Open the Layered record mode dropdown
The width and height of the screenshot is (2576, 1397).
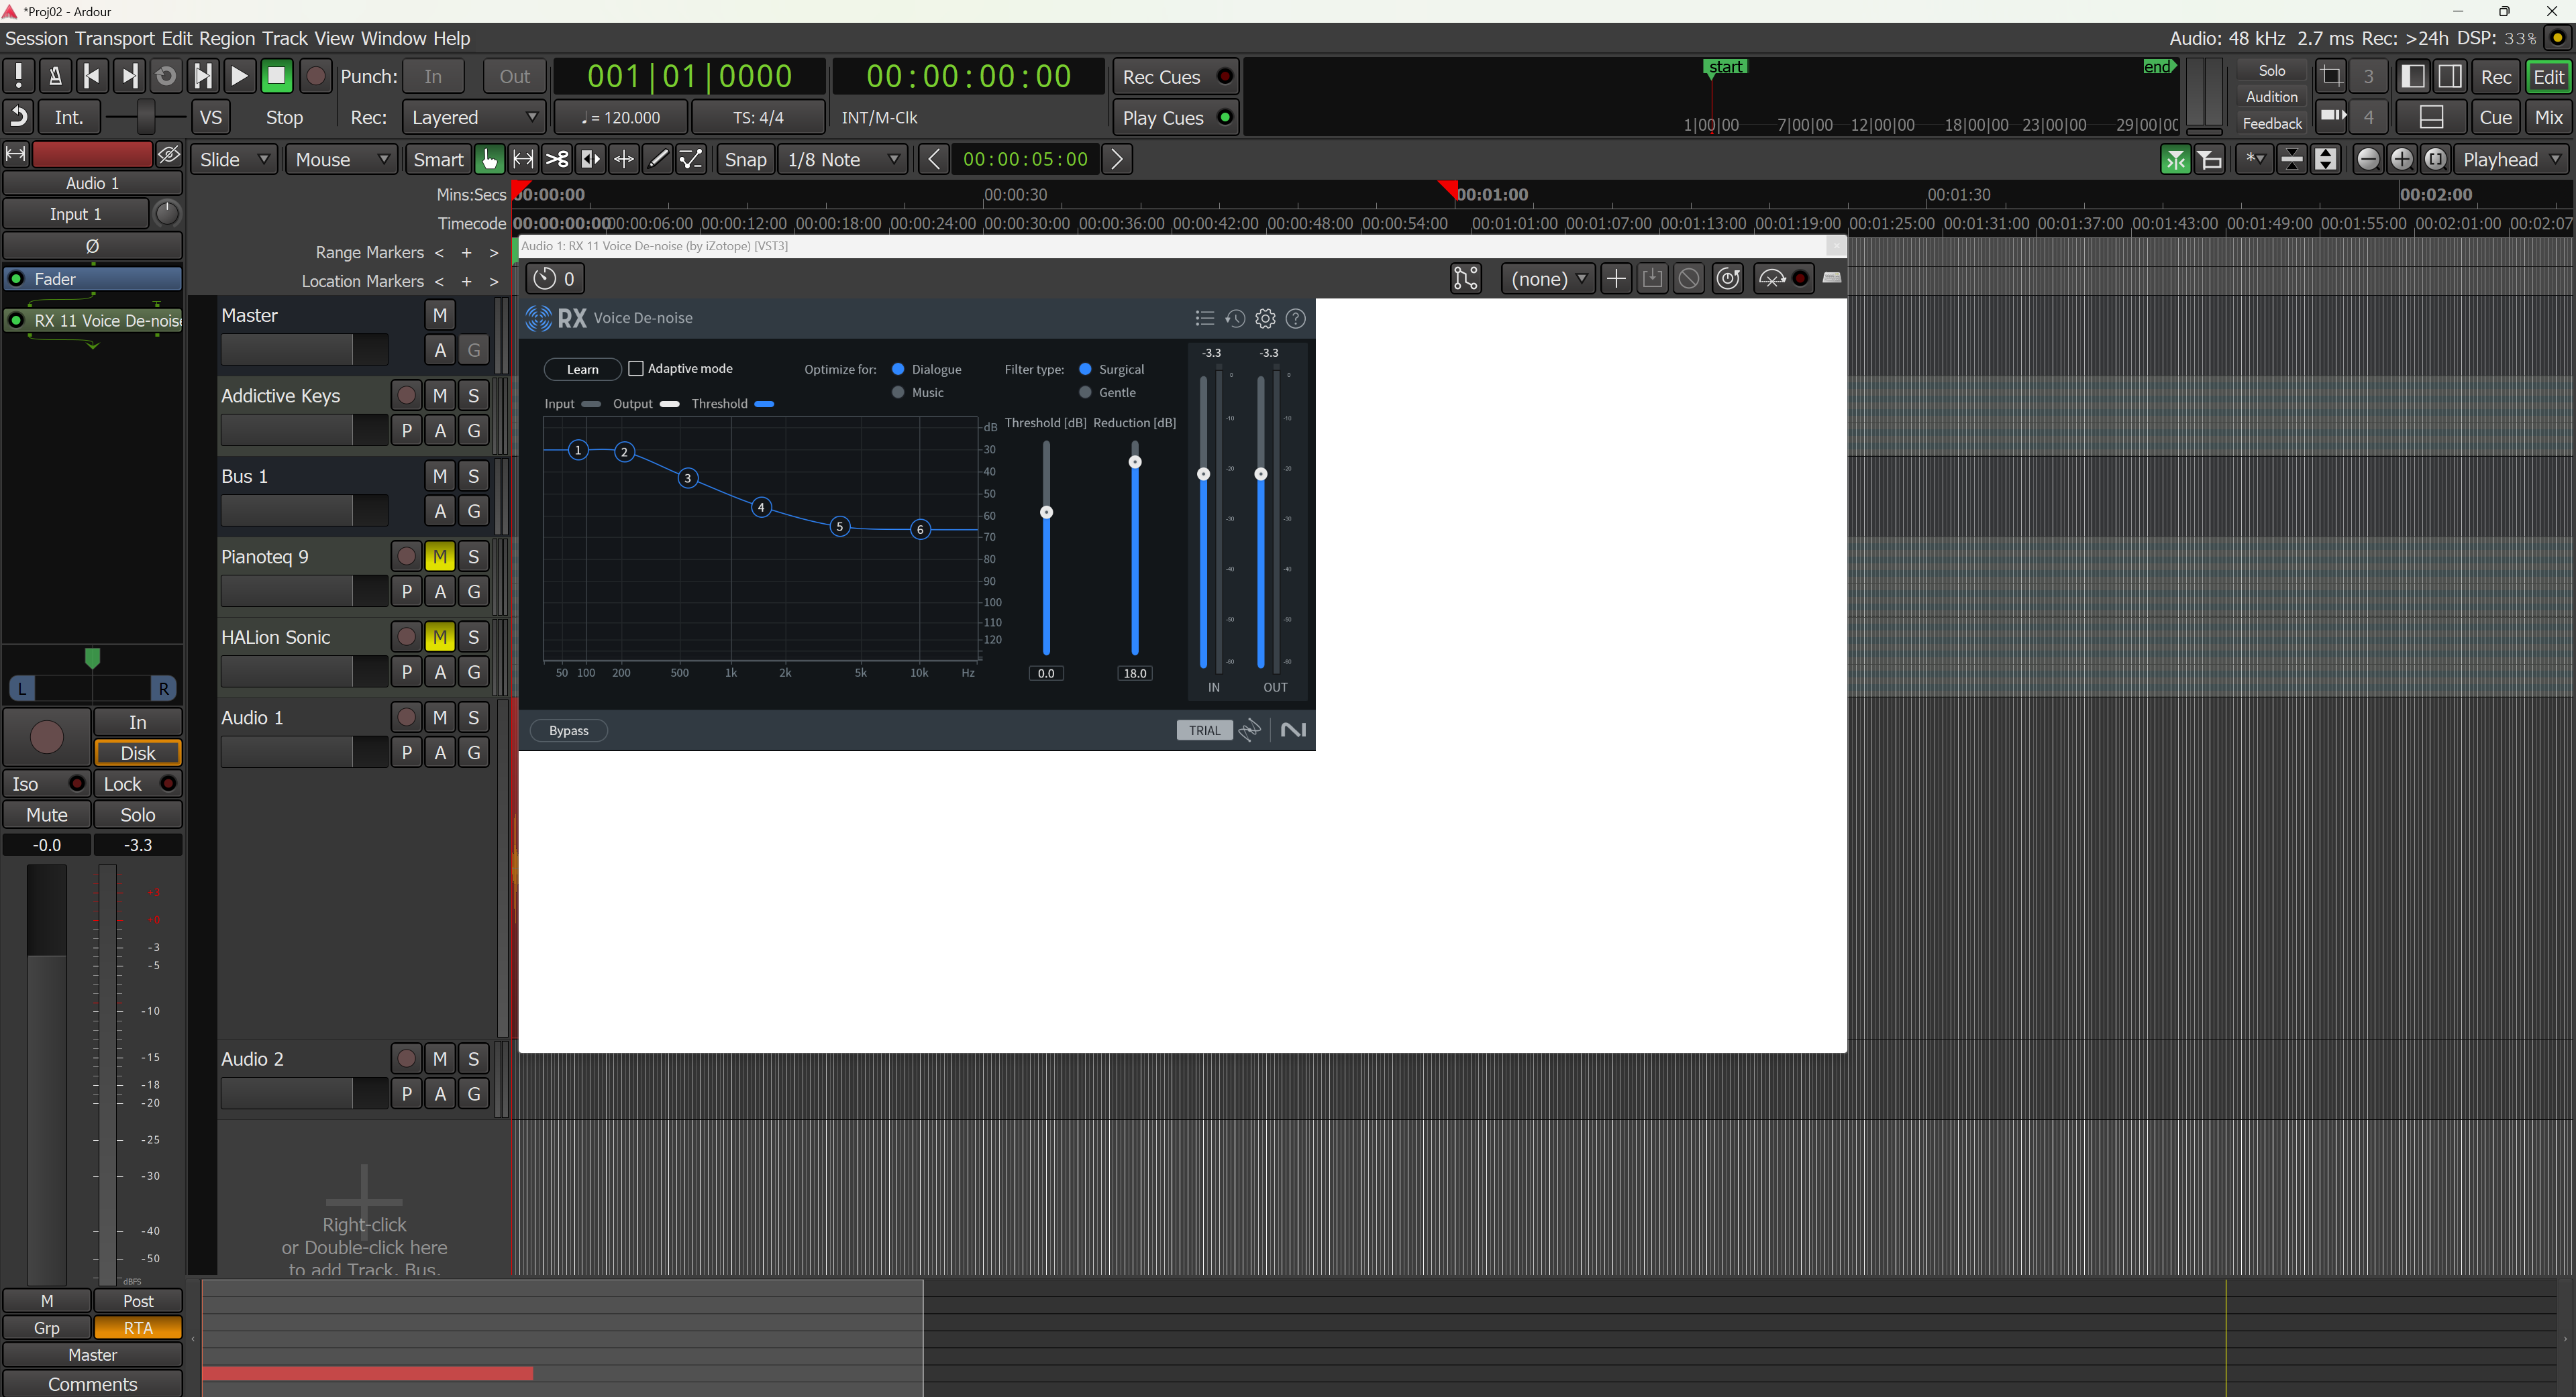473,118
